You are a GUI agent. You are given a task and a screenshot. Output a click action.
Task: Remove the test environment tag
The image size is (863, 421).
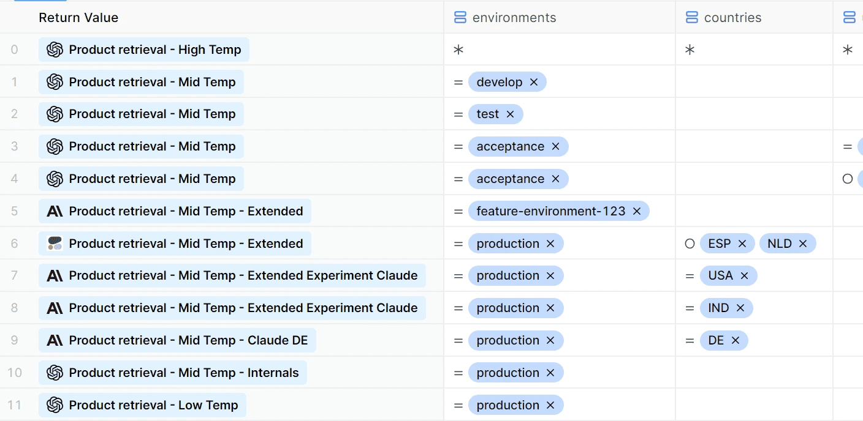coord(511,114)
